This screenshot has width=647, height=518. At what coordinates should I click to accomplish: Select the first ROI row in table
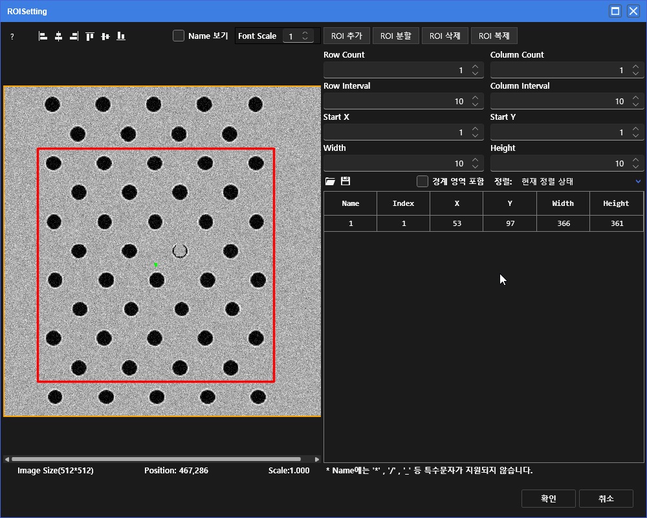click(483, 223)
